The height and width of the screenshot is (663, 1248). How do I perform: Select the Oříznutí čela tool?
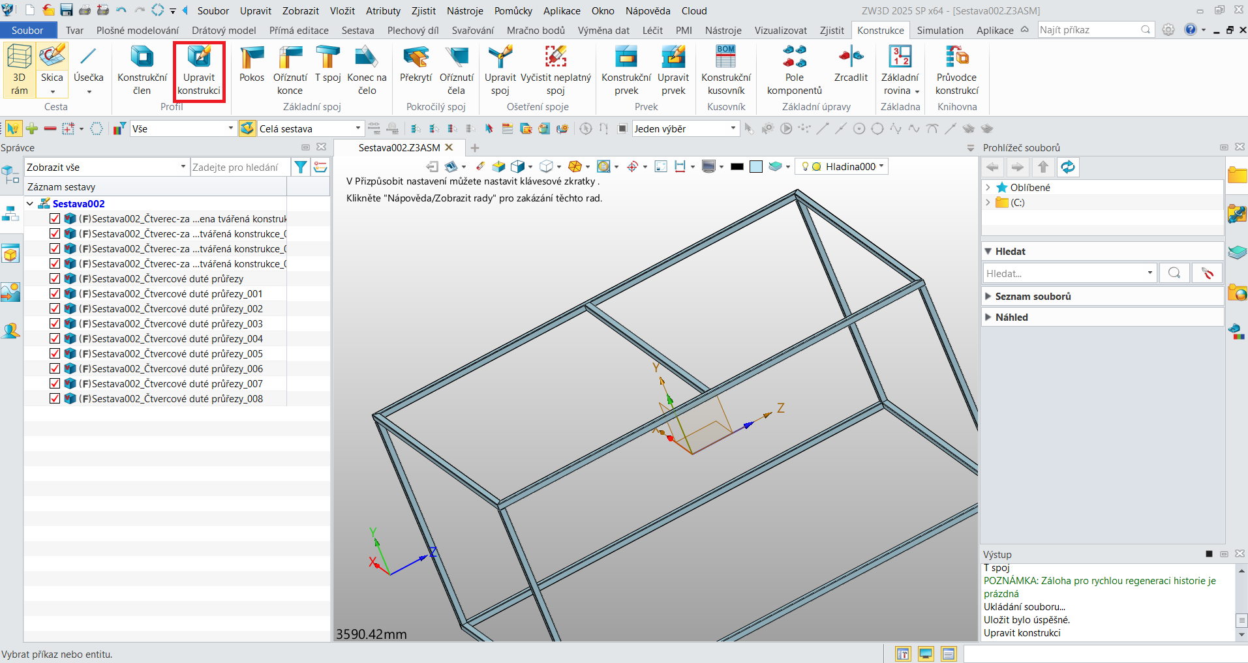(457, 70)
